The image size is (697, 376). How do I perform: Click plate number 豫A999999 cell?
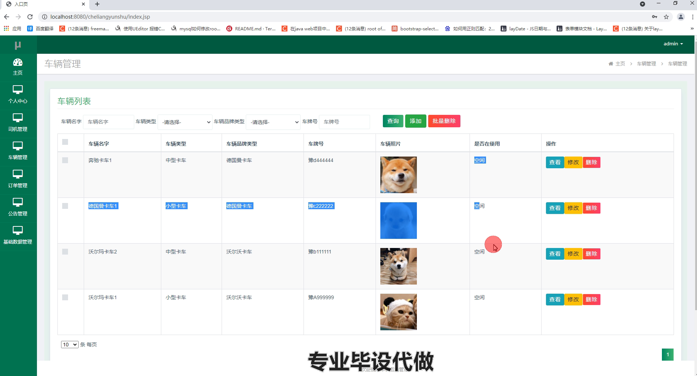coord(321,297)
